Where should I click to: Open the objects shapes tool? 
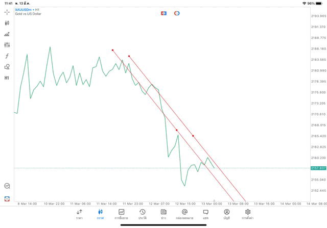7,67
